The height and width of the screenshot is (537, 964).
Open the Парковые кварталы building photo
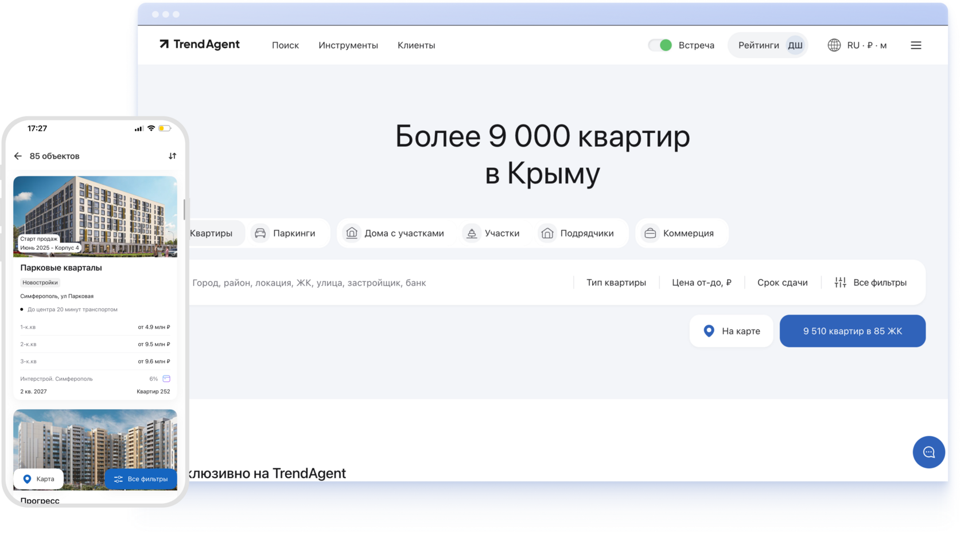point(95,217)
